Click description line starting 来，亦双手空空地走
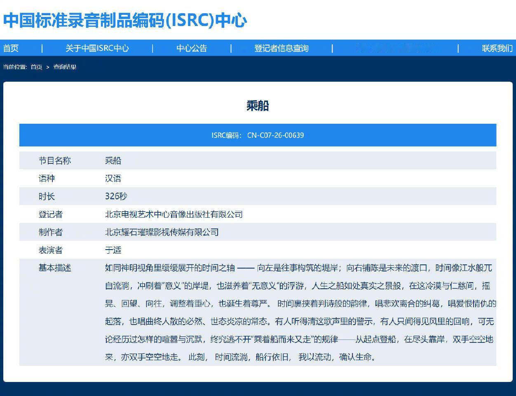Image resolution: width=516 pixels, height=396 pixels. [240, 357]
